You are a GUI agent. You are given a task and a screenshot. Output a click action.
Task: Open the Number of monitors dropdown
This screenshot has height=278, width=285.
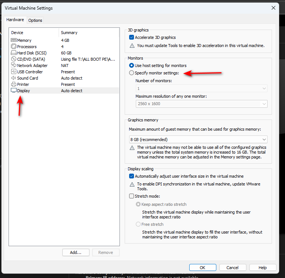pos(202,88)
